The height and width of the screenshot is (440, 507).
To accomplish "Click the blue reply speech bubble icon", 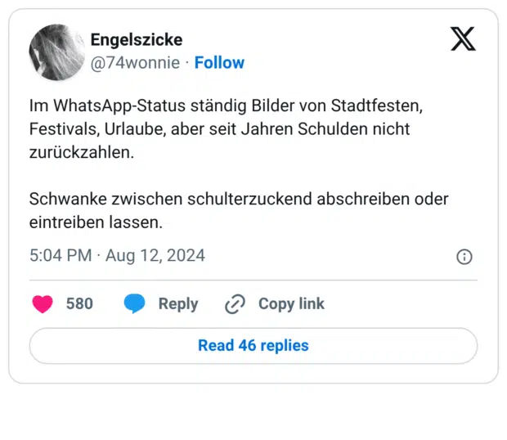I will (135, 304).
